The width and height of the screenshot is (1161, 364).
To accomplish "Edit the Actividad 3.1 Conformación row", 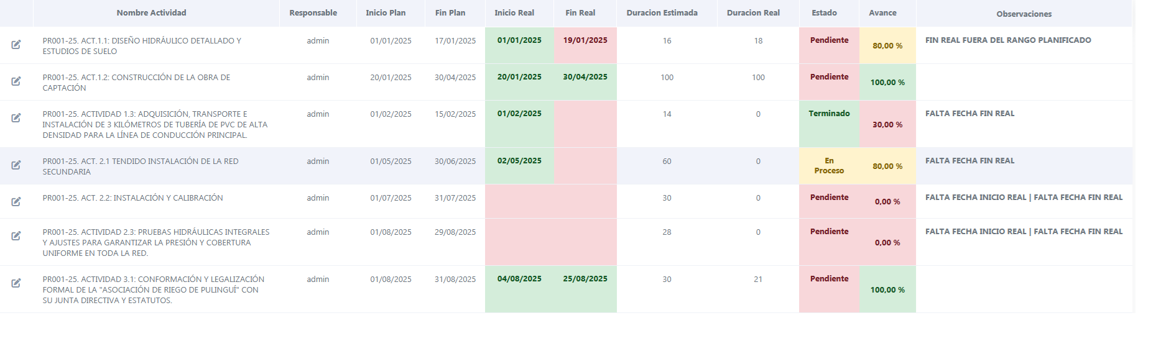I will 16,283.
